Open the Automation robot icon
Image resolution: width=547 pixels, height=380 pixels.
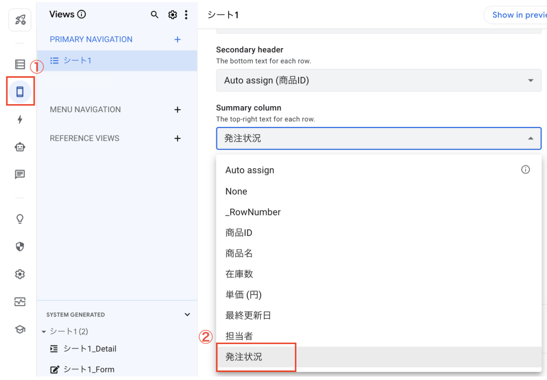click(20, 147)
